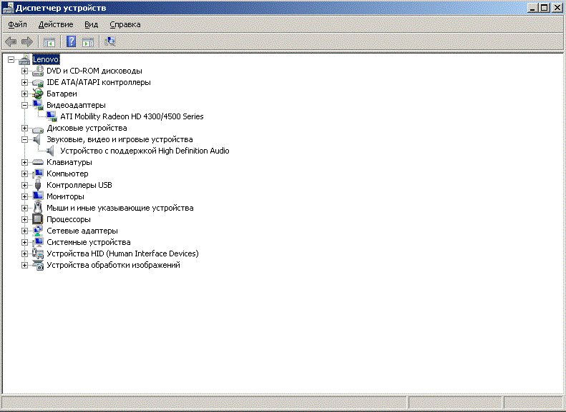
Task: Click the HID devices category icon
Action: 38,253
